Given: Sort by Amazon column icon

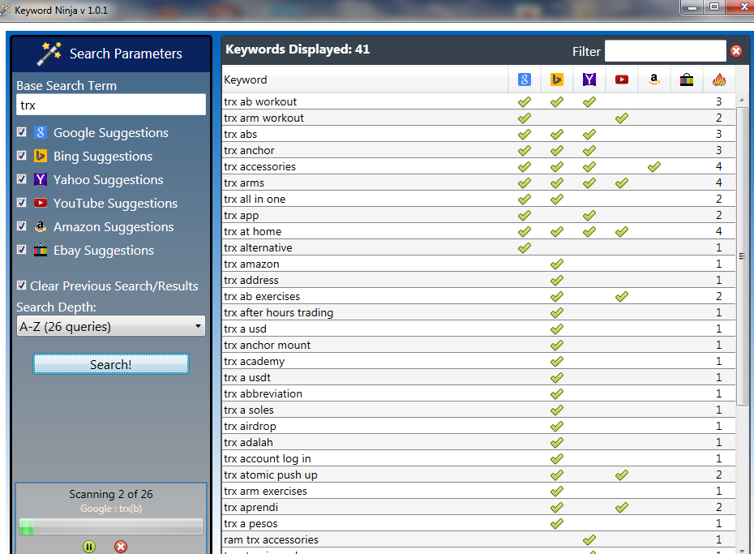Looking at the screenshot, I should click(x=654, y=79).
